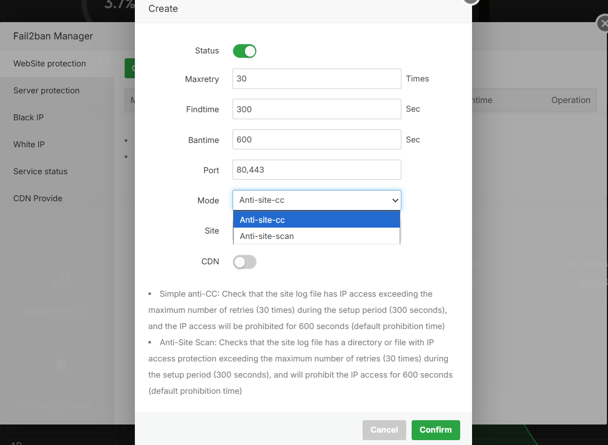Collapse the Mode dropdown box

coord(317,200)
